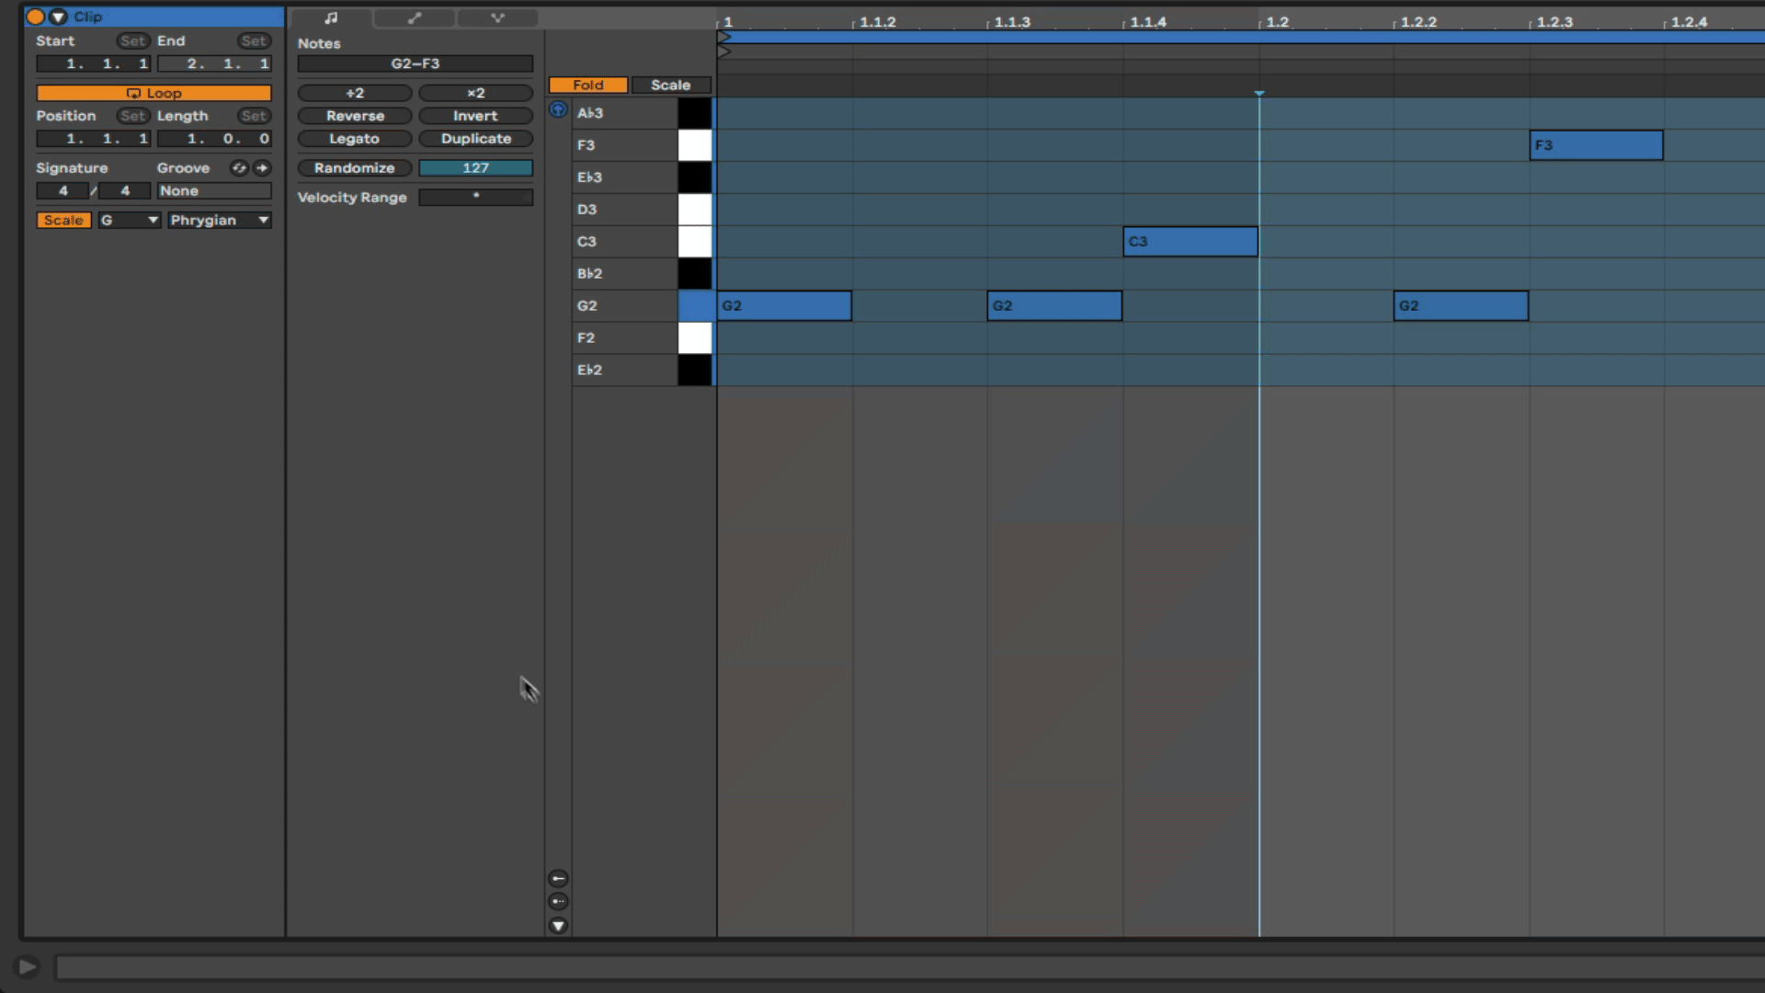The width and height of the screenshot is (1765, 993).
Task: Toggle the Fold button
Action: click(x=588, y=85)
